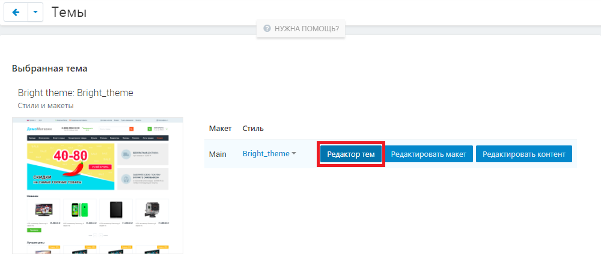Click the 'Темы' page title
This screenshot has height=262, width=601.
point(69,12)
